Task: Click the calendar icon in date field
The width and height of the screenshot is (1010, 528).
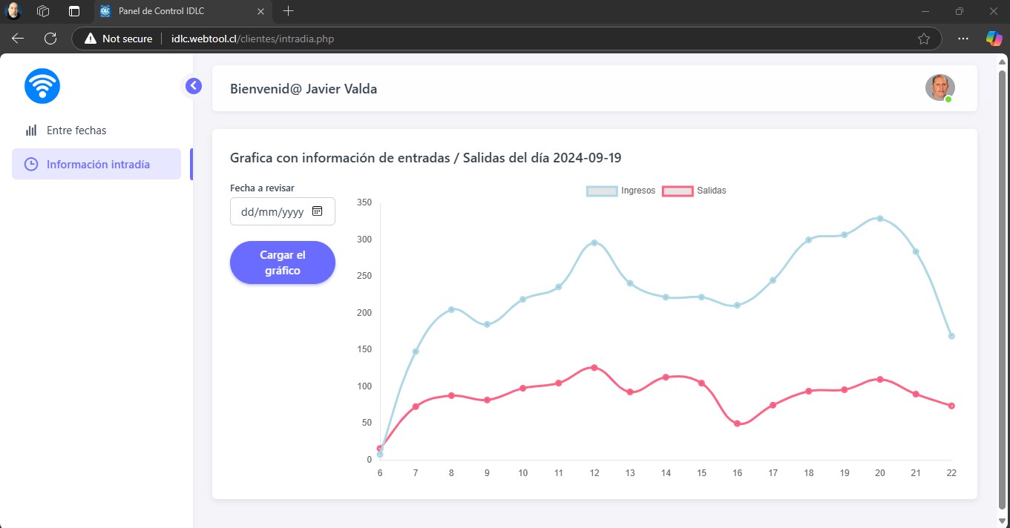Action: click(318, 211)
